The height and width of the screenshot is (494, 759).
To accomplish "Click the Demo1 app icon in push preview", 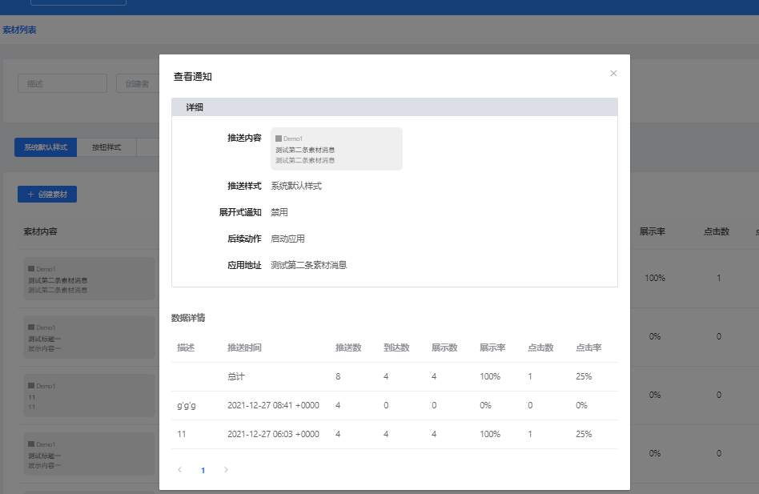I will (x=279, y=139).
